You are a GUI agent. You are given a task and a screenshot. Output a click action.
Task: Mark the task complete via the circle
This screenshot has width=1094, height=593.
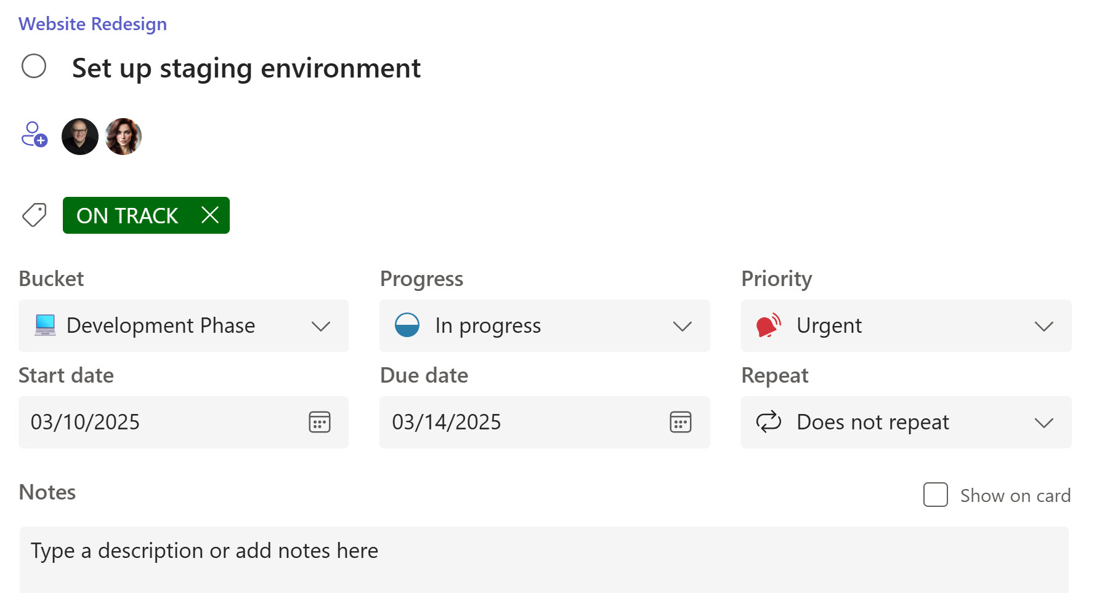tap(34, 66)
